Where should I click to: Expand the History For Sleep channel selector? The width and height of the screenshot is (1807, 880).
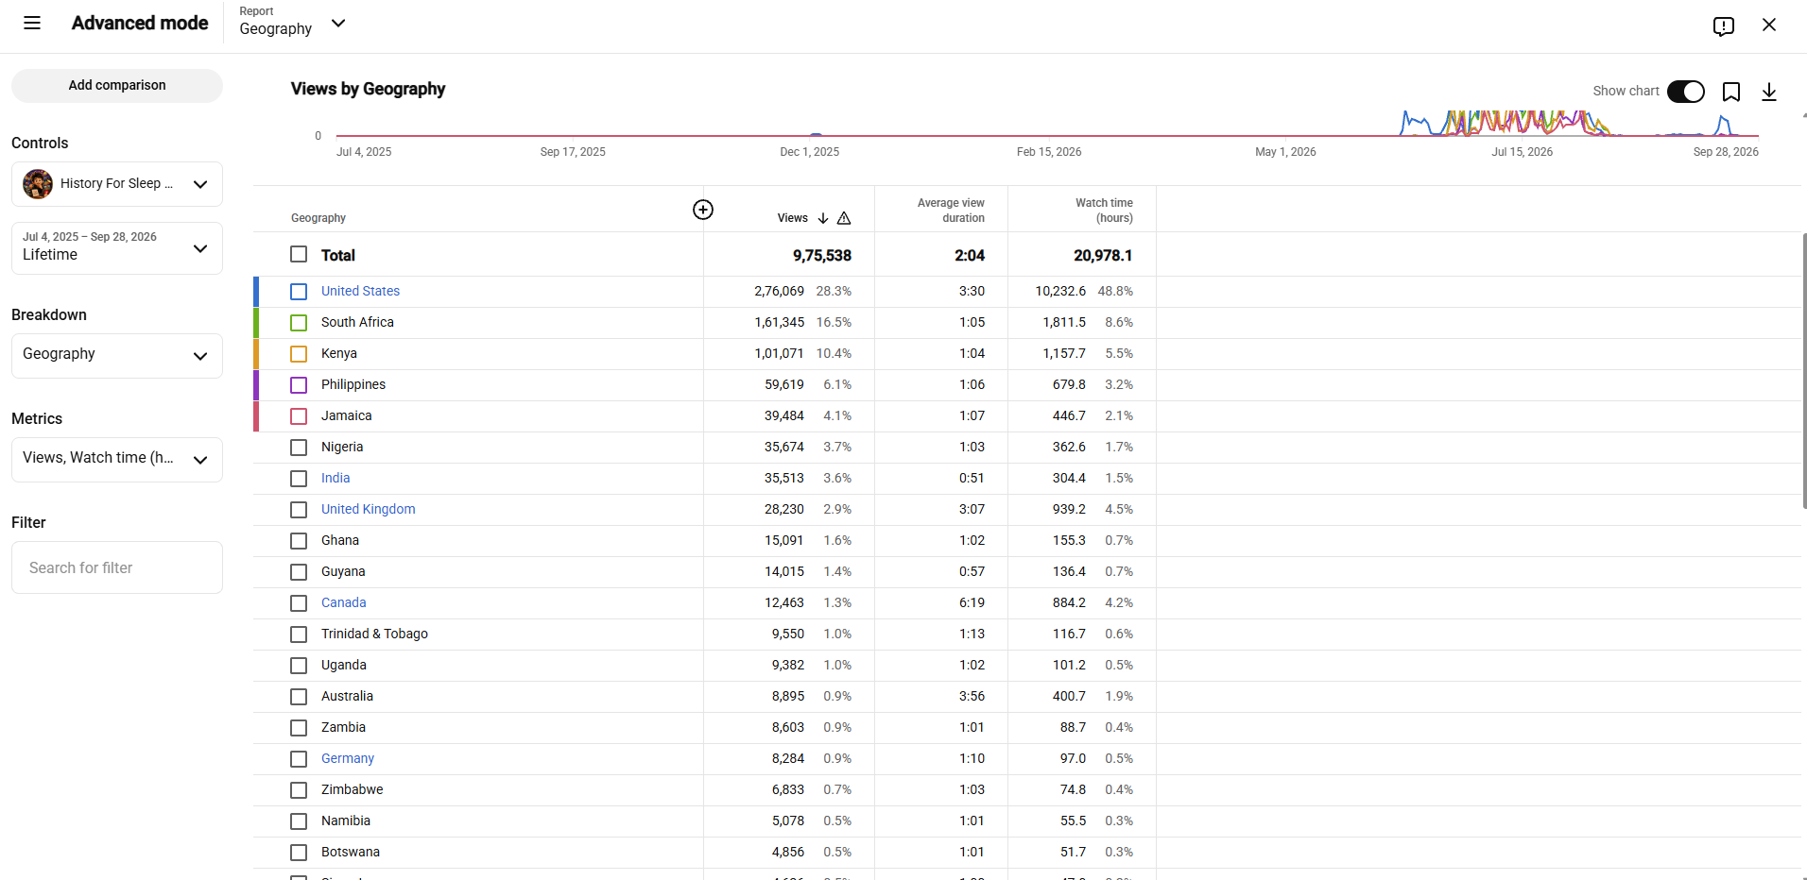pyautogui.click(x=117, y=184)
